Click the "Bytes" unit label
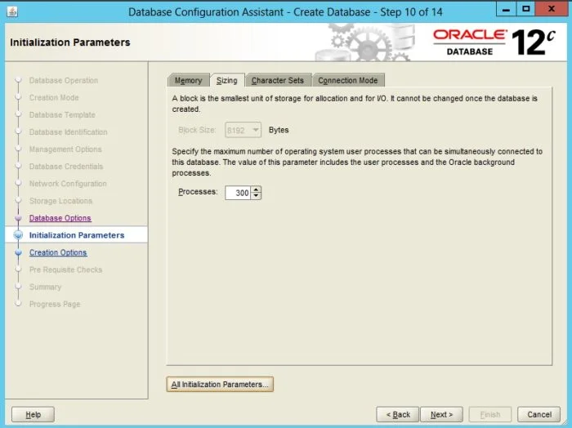The width and height of the screenshot is (572, 428). [x=279, y=130]
